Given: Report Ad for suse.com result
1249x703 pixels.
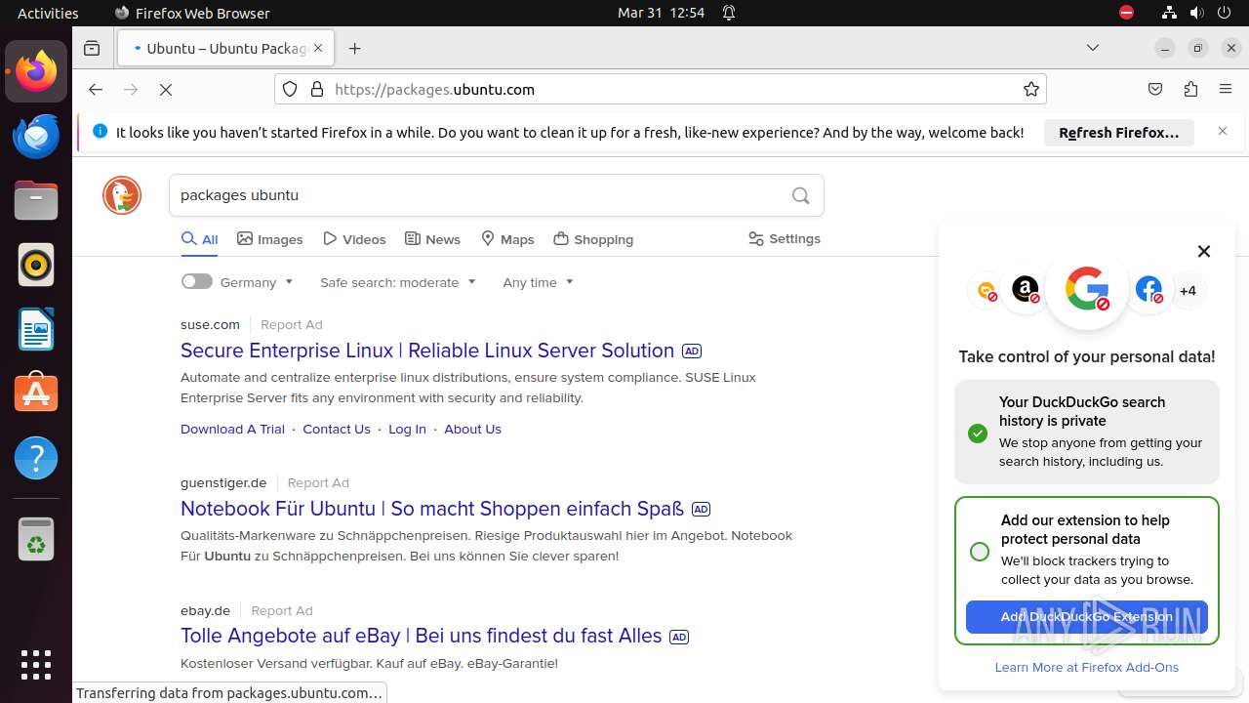Looking at the screenshot, I should click(x=291, y=324).
